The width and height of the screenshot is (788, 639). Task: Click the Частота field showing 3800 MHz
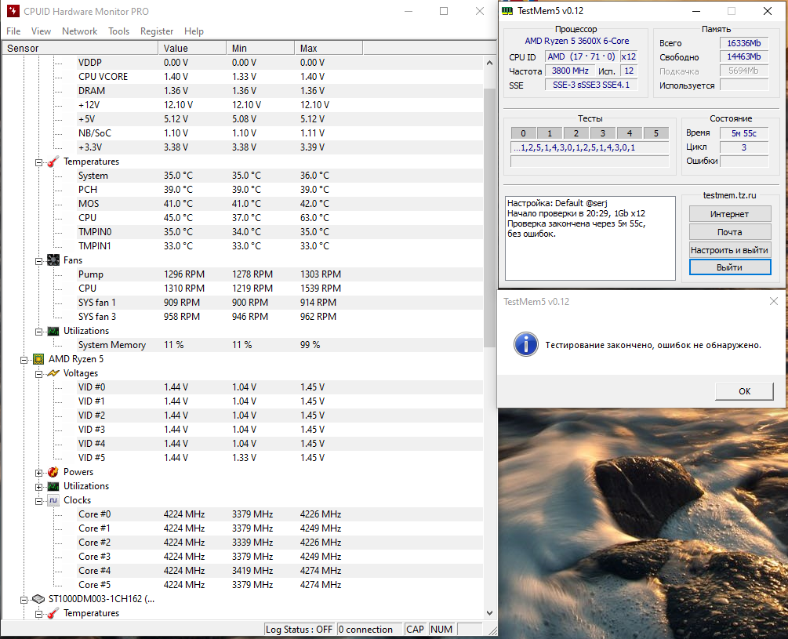click(570, 71)
